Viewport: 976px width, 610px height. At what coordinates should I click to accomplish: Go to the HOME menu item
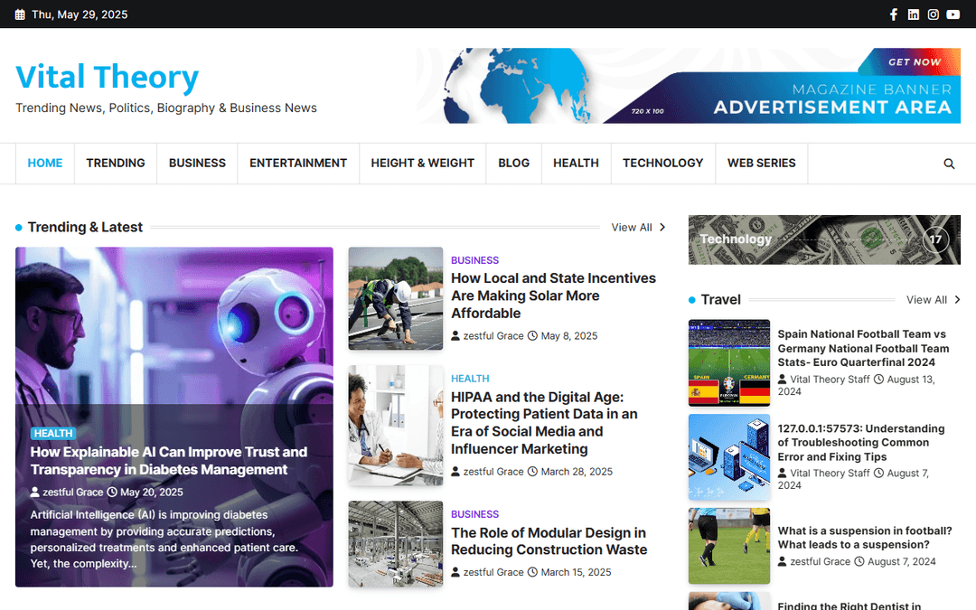pos(45,163)
